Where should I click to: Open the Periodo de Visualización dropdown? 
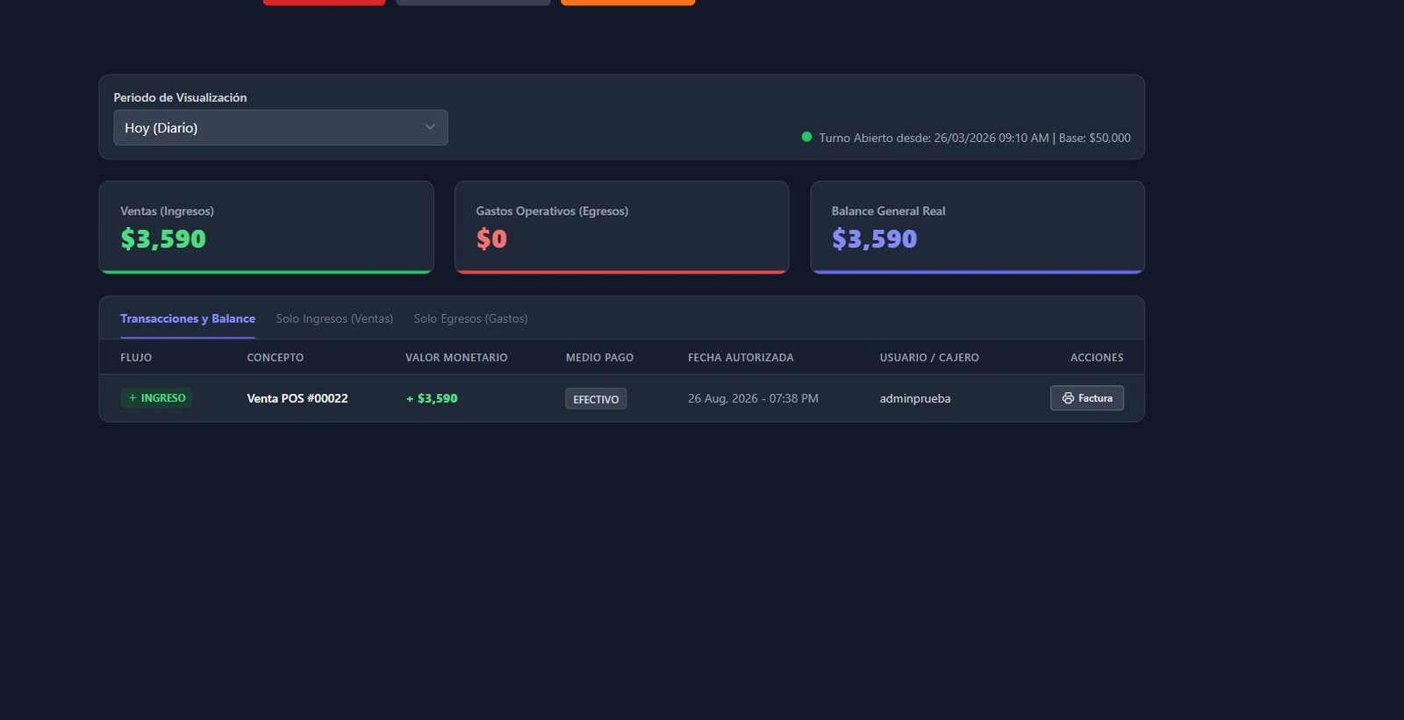click(281, 127)
